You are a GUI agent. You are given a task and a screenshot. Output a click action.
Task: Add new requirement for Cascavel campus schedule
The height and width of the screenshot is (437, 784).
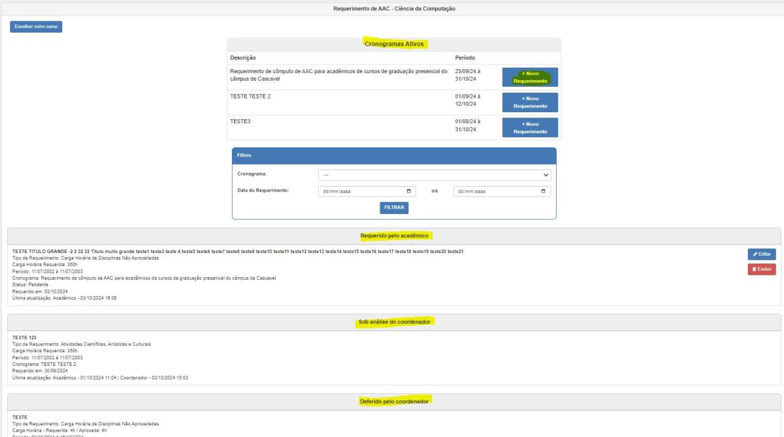pyautogui.click(x=530, y=77)
